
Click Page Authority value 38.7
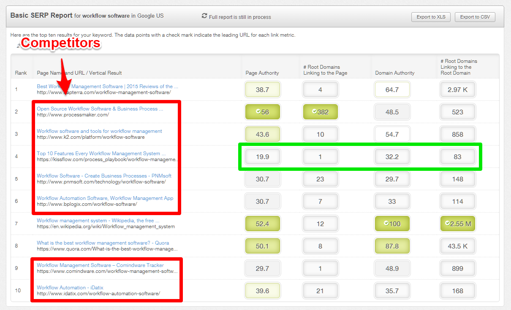tap(262, 90)
